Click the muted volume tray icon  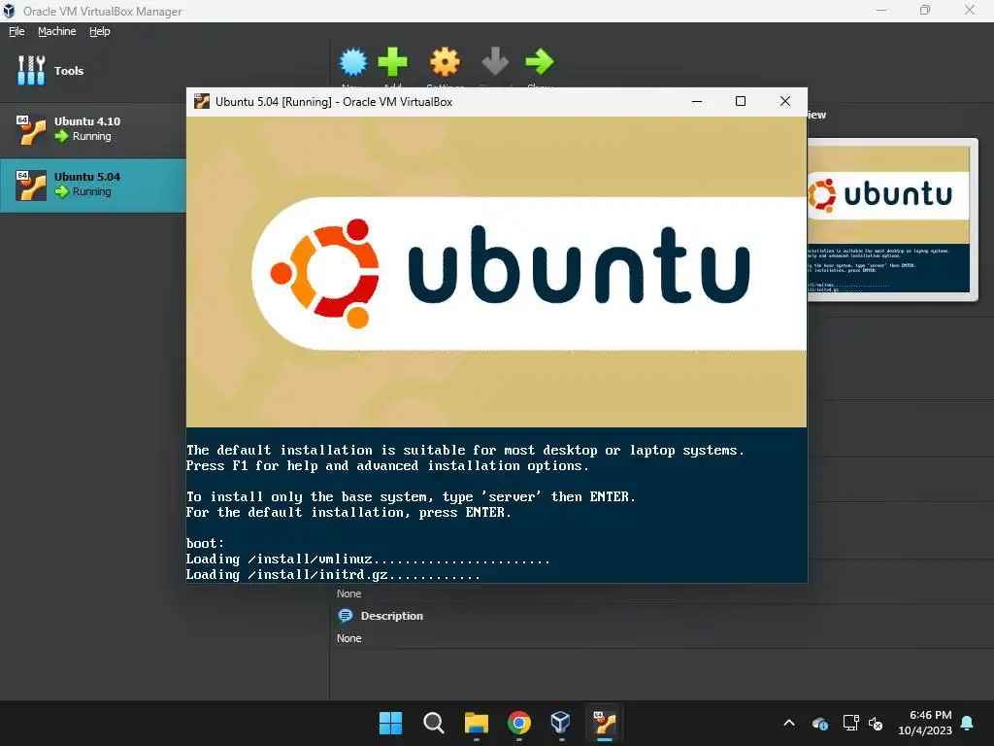877,723
